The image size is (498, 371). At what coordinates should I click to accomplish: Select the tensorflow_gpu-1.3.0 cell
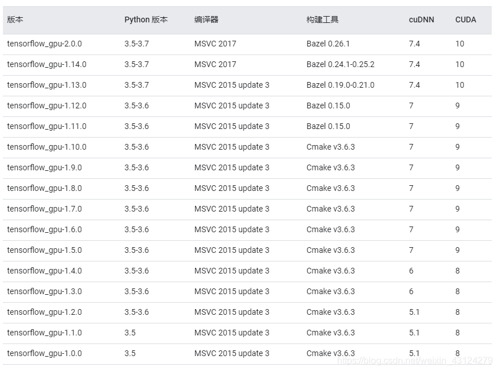[x=45, y=292]
